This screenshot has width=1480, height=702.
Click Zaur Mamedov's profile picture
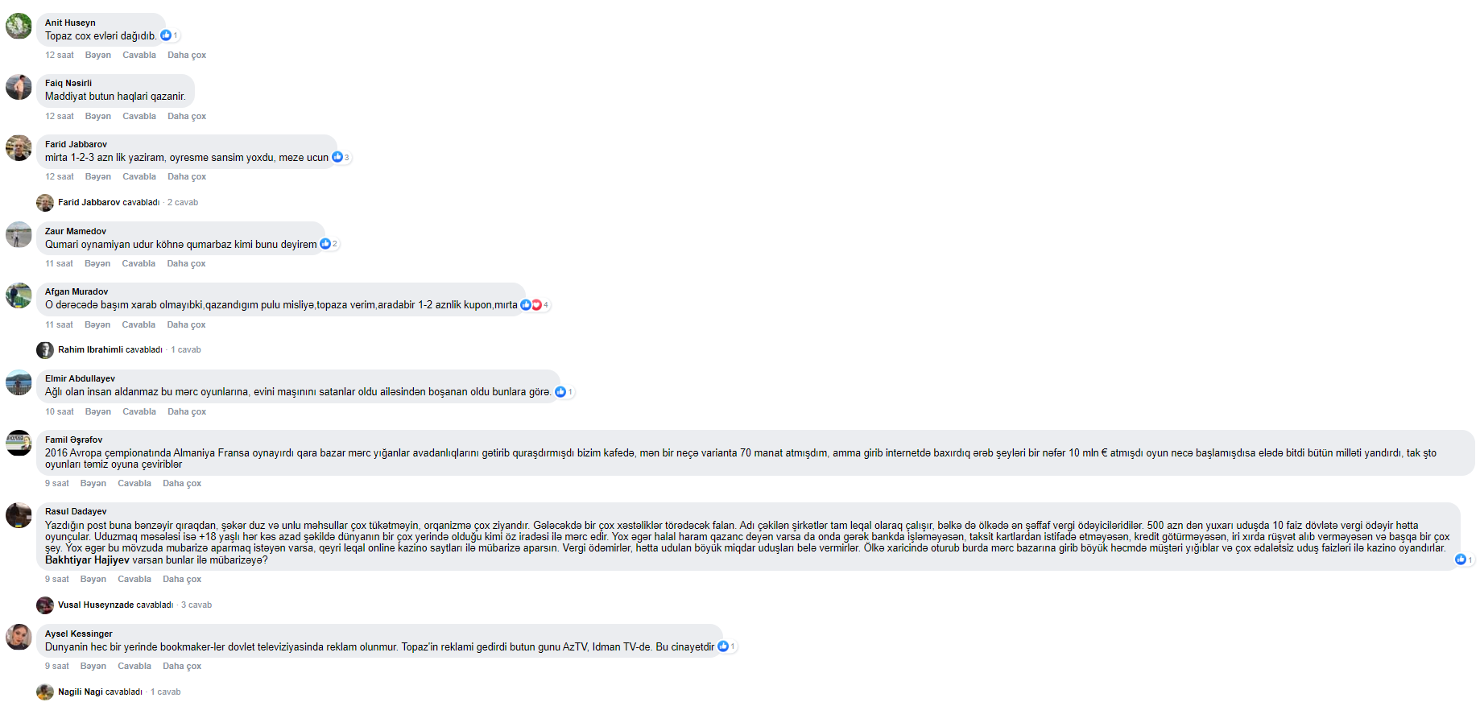[19, 234]
